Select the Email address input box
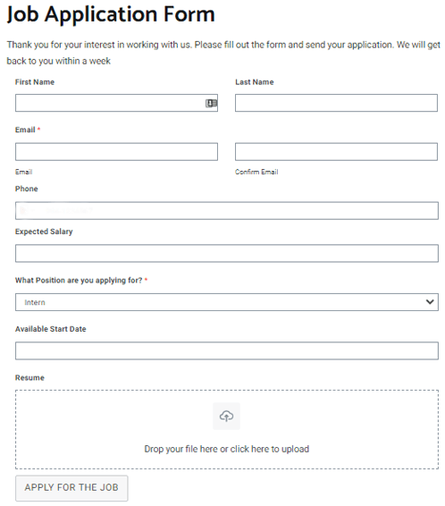This screenshot has width=445, height=506. click(x=116, y=152)
